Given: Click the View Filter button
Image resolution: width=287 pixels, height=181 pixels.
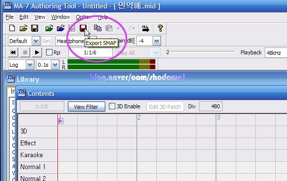Looking at the screenshot, I should coord(87,106).
